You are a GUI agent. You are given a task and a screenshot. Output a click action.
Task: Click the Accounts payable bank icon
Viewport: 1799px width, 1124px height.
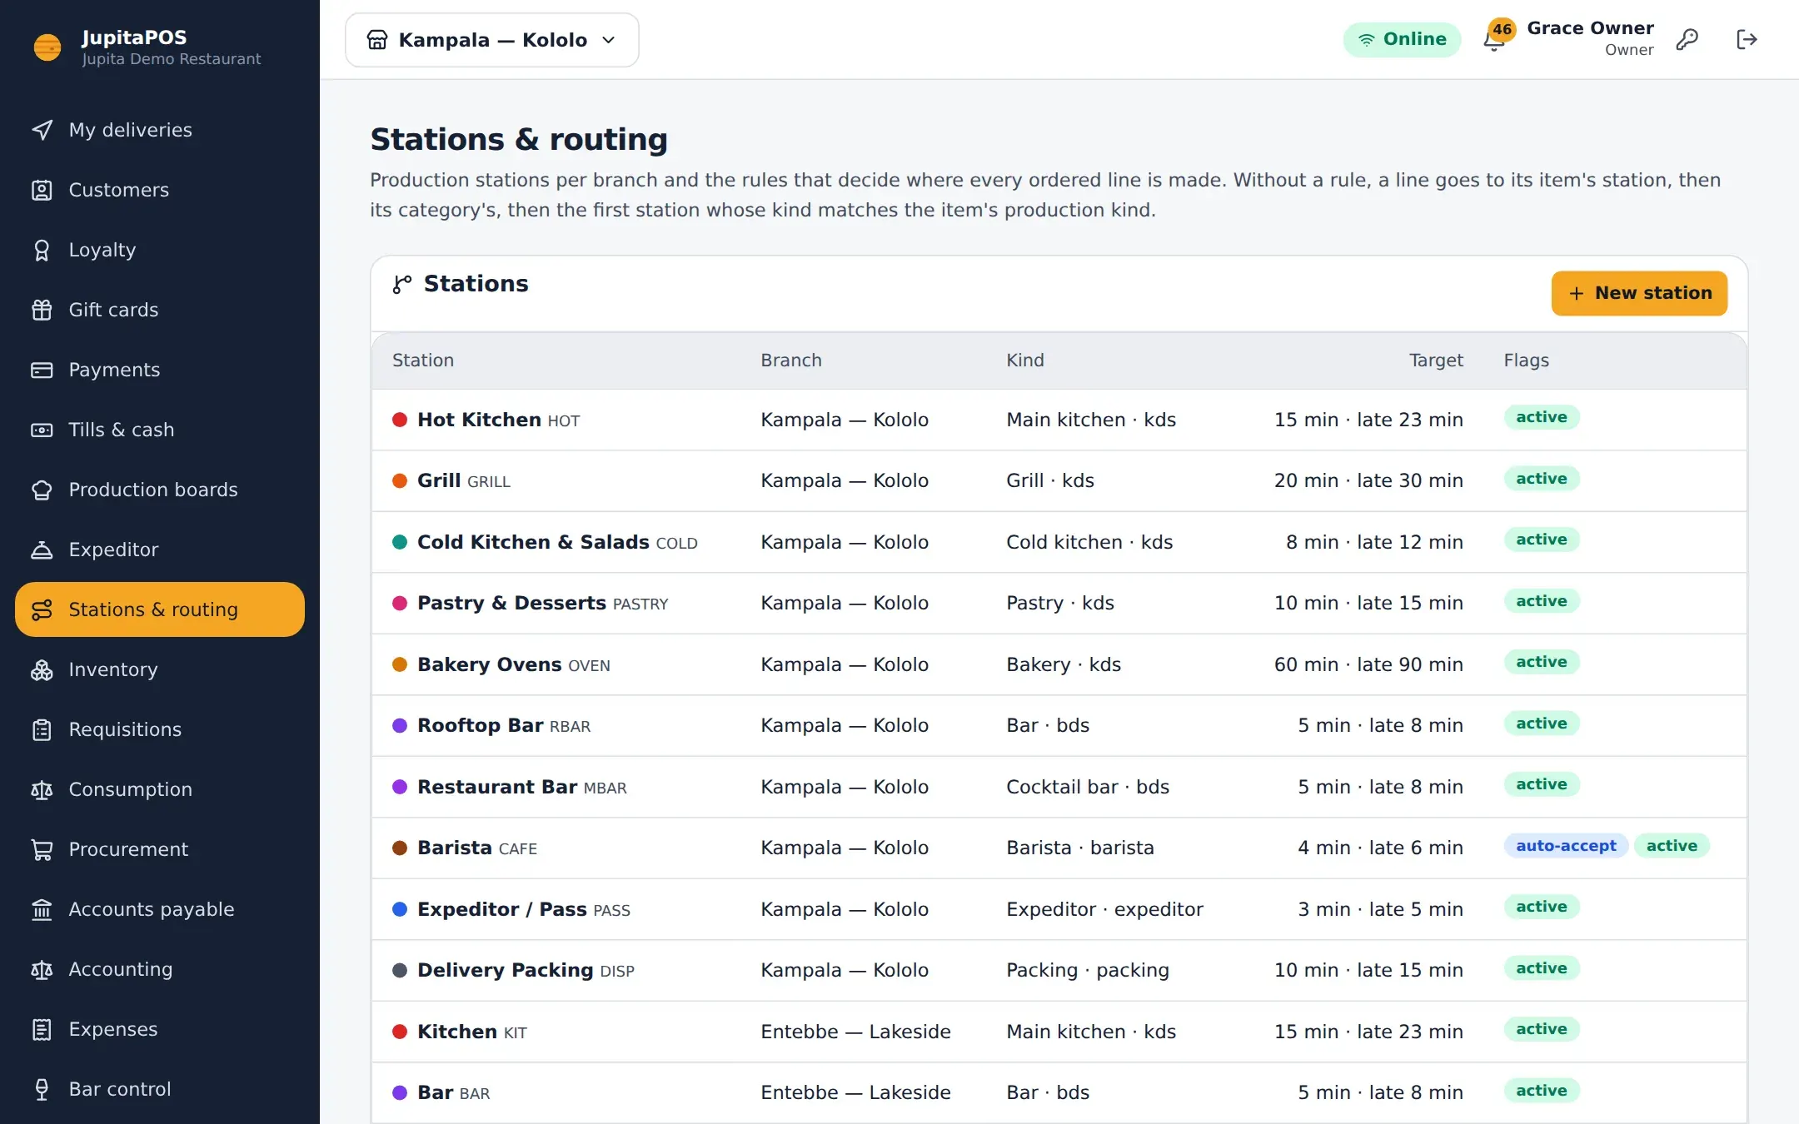click(42, 909)
